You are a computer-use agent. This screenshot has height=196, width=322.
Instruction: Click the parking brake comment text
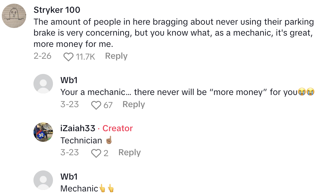(x=173, y=33)
